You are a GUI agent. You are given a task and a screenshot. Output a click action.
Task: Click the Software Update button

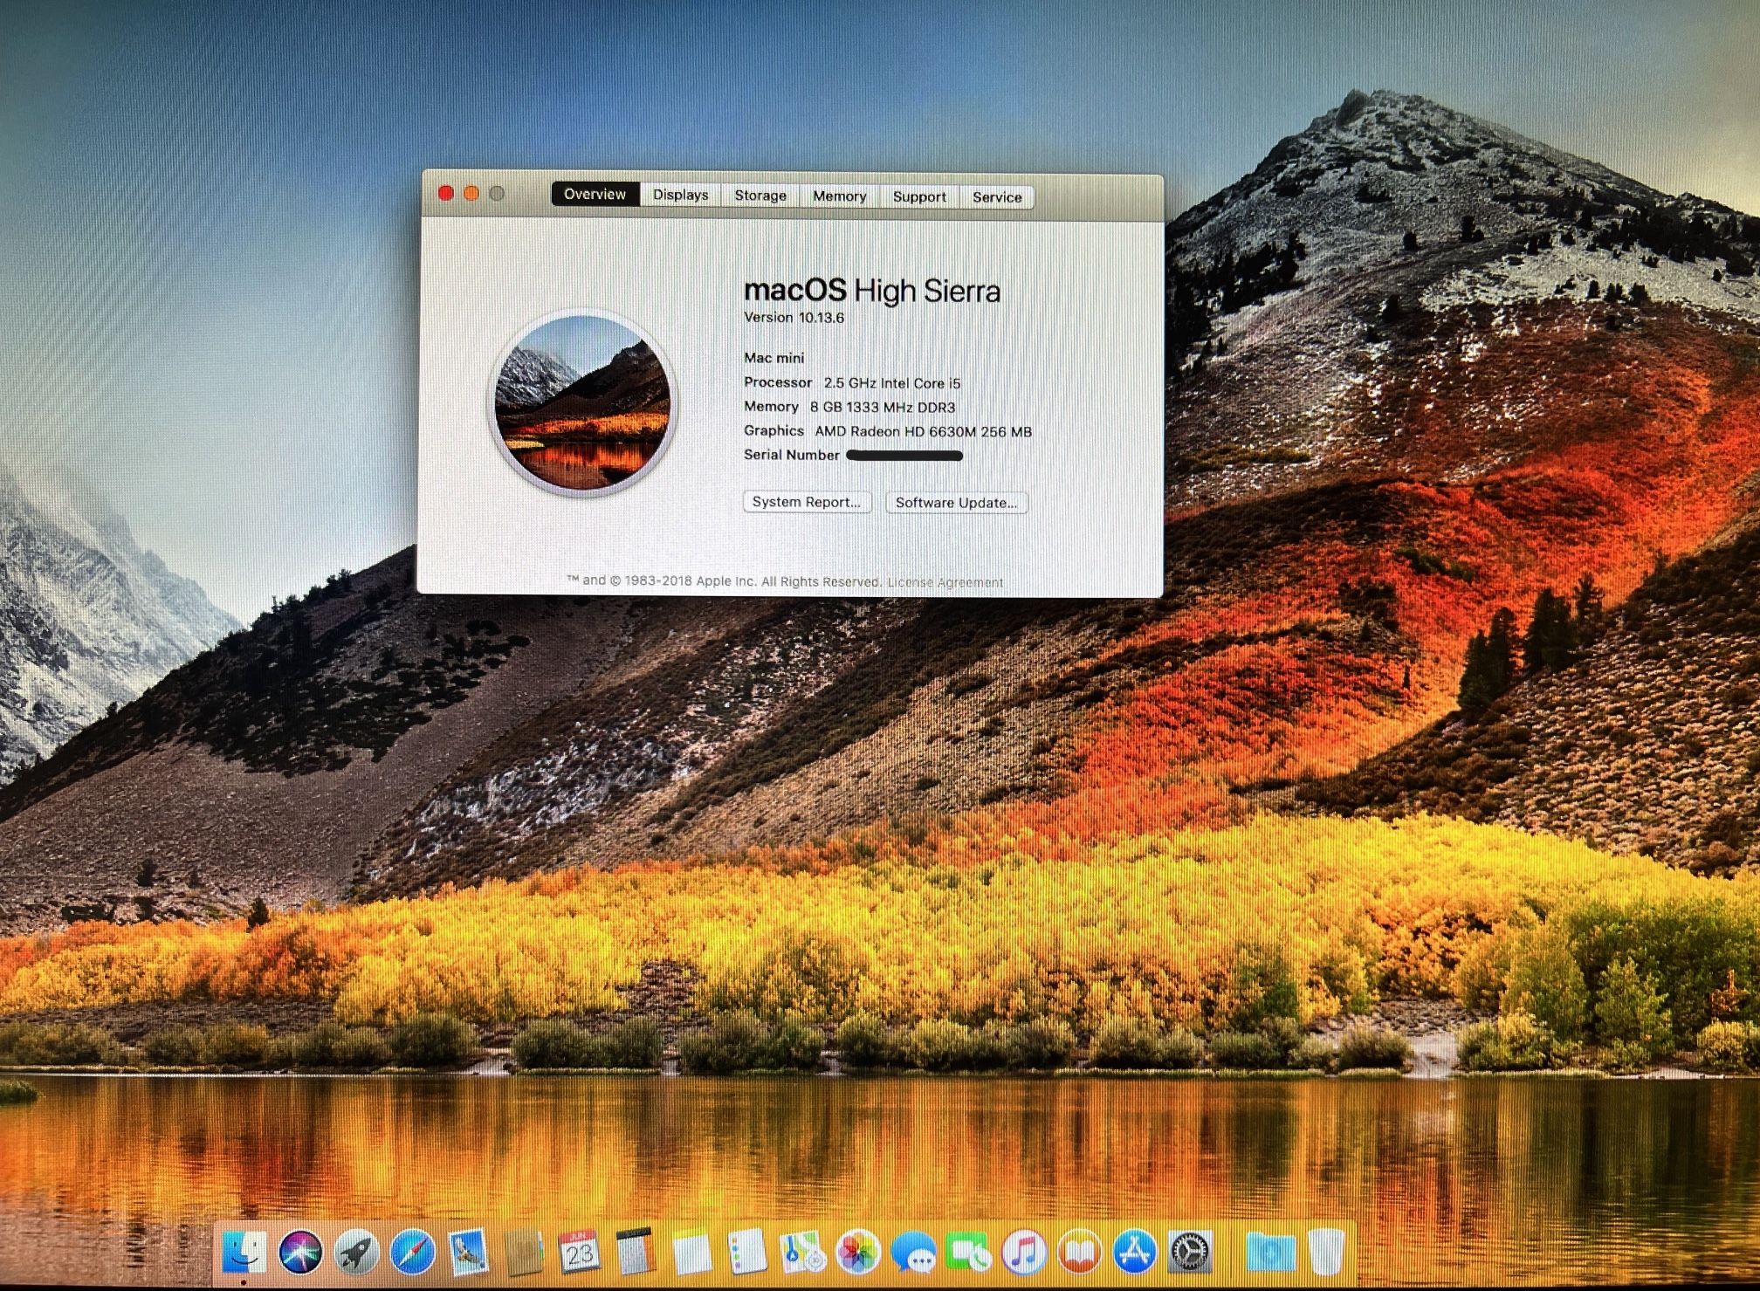[957, 503]
